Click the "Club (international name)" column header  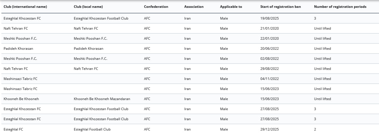(25, 7)
